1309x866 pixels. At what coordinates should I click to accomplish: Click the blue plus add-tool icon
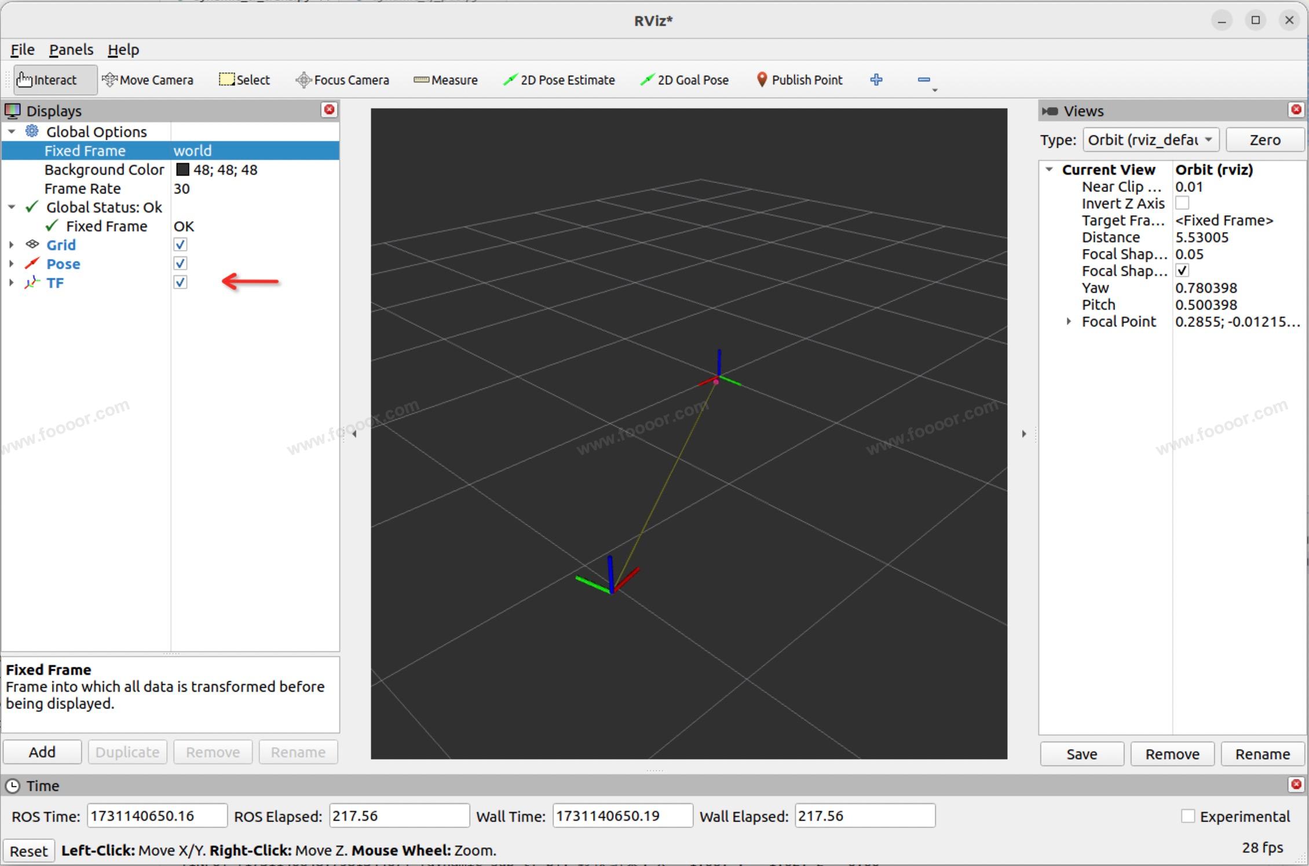876,80
